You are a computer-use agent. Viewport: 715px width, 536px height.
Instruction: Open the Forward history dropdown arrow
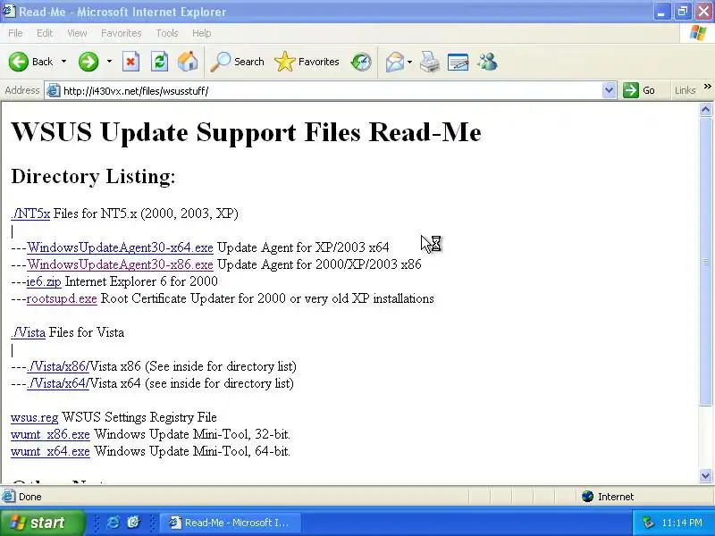coord(109,62)
